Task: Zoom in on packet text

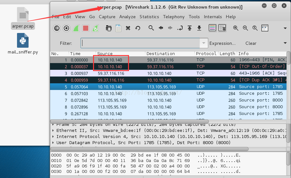Action: click(x=236, y=28)
